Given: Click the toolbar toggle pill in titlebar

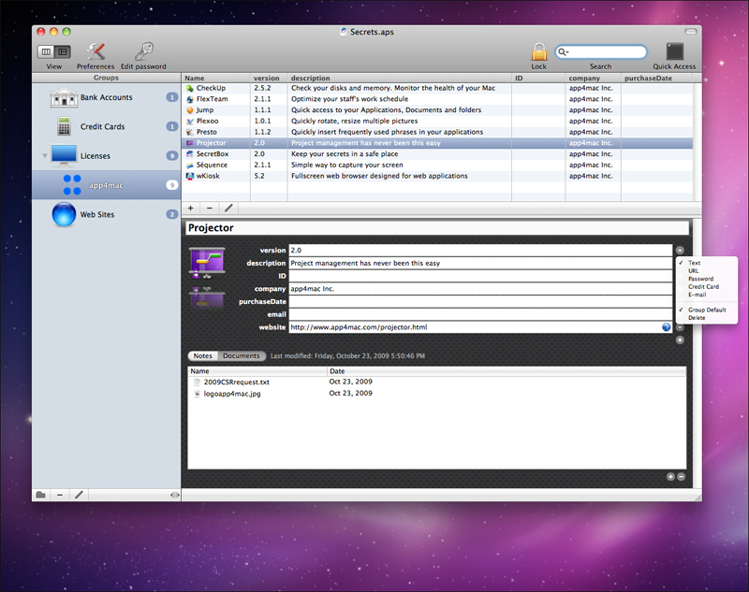Looking at the screenshot, I should point(691,32).
